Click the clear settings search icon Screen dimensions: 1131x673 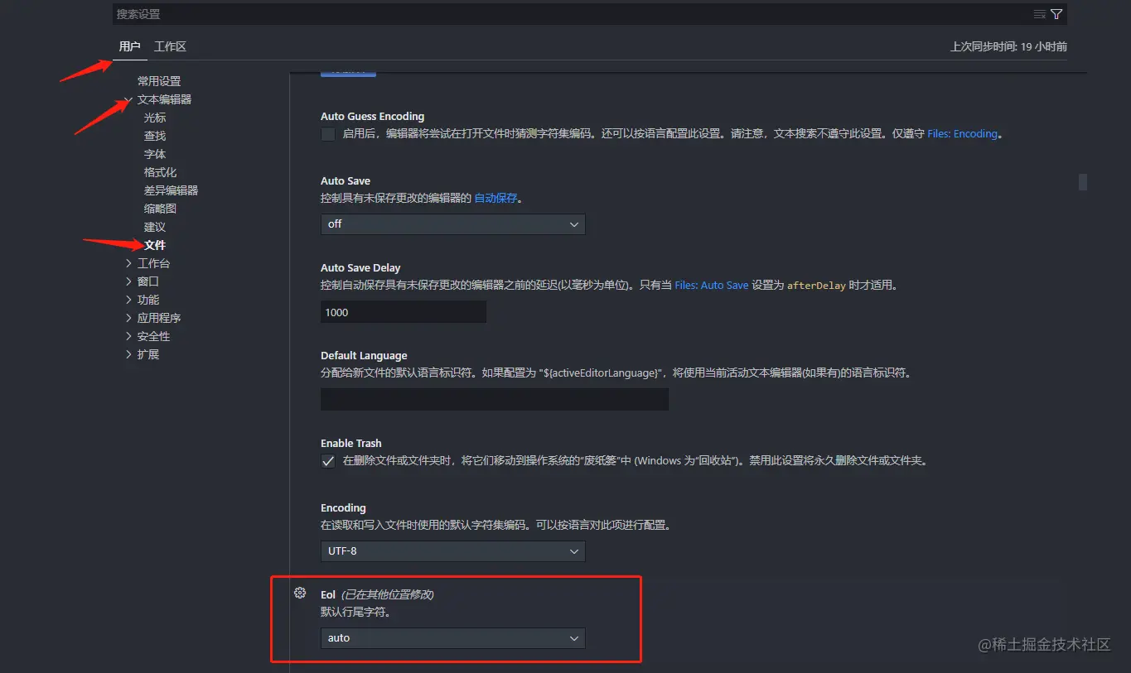[1039, 14]
